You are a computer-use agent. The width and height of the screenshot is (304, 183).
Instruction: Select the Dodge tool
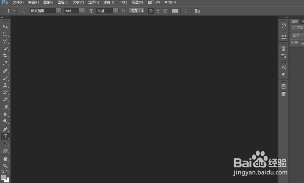5,121
